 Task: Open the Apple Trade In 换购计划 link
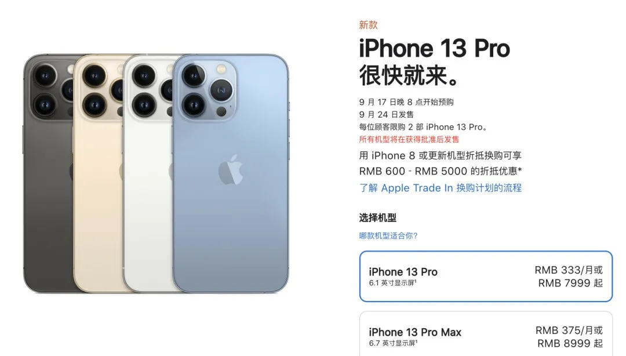click(x=441, y=188)
